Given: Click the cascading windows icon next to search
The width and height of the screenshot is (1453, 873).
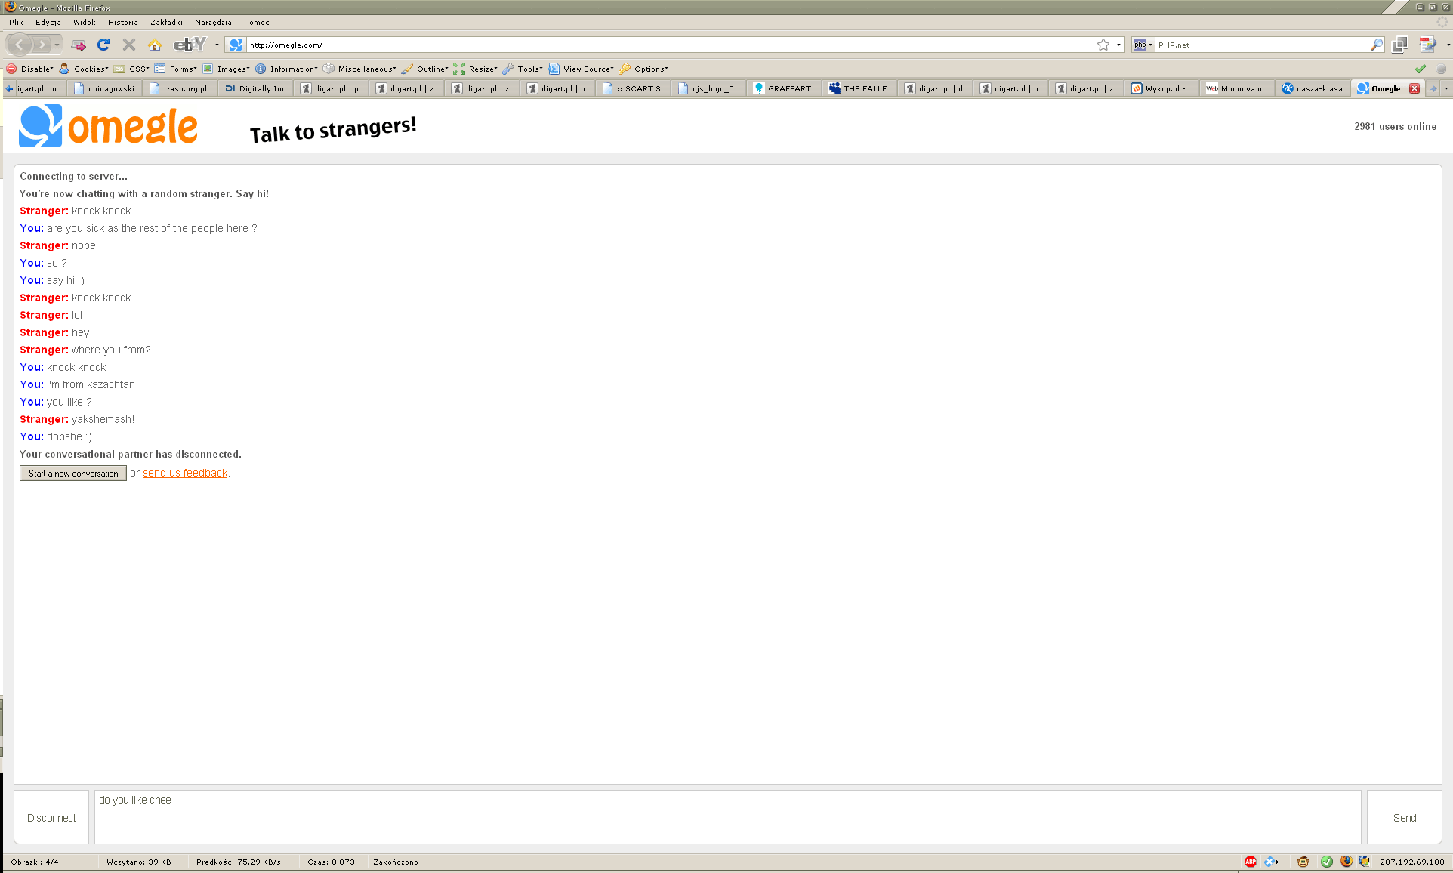Looking at the screenshot, I should coord(1399,45).
